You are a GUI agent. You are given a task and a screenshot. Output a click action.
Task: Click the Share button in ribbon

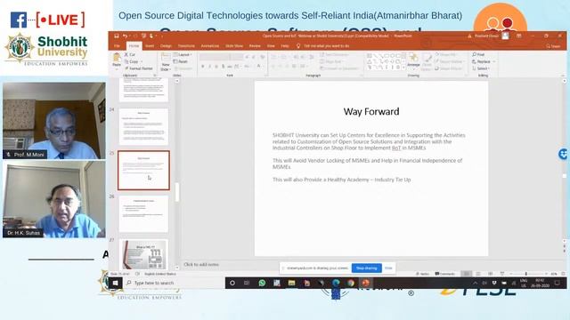pos(553,46)
